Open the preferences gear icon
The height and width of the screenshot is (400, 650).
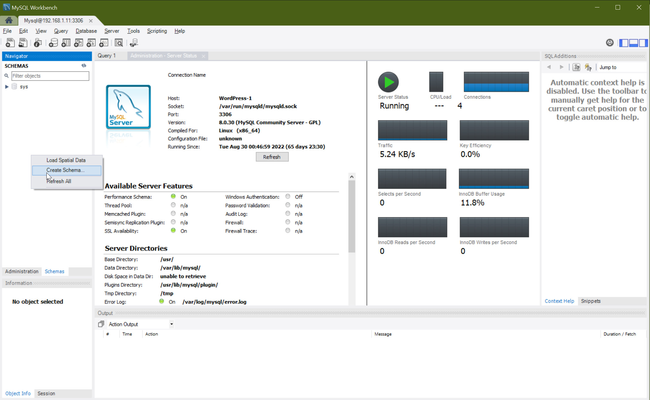pyautogui.click(x=610, y=43)
